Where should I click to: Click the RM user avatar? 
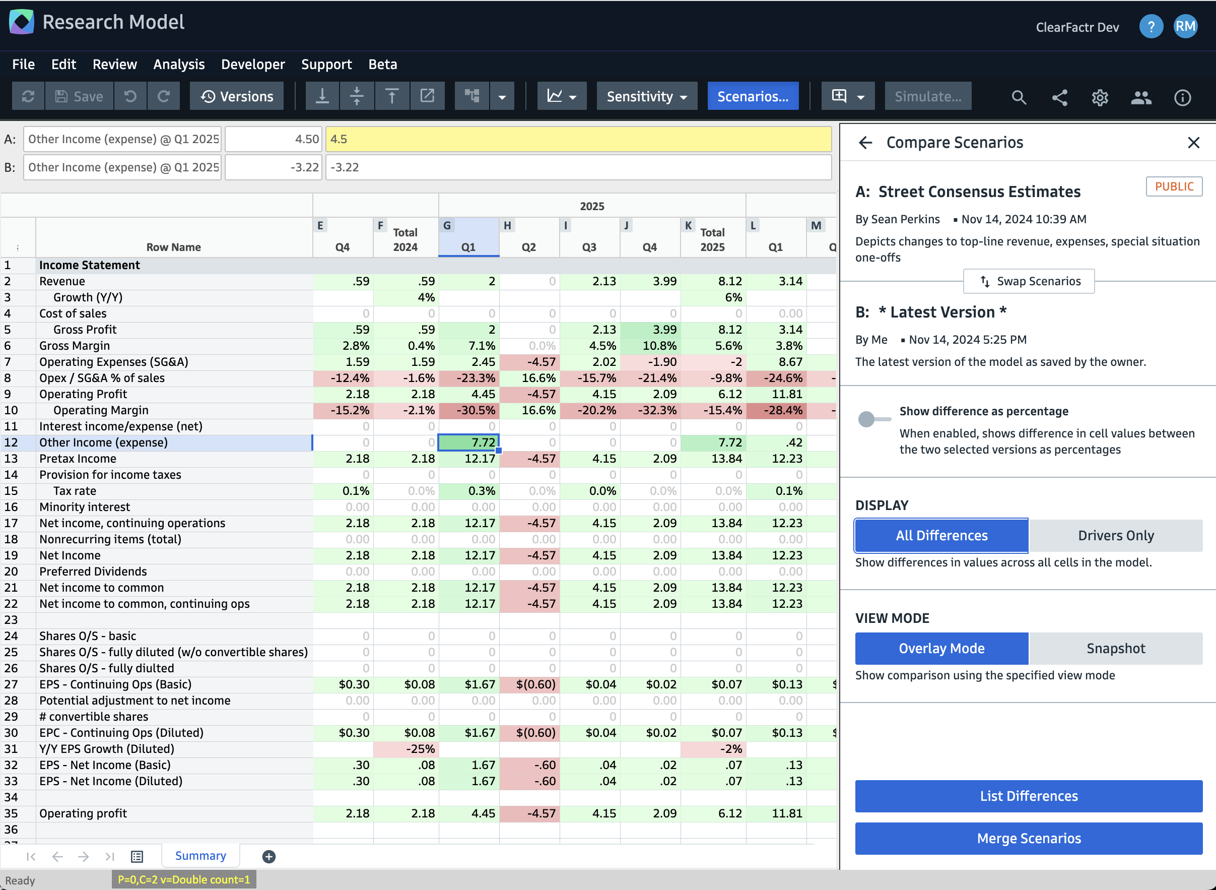click(1185, 26)
